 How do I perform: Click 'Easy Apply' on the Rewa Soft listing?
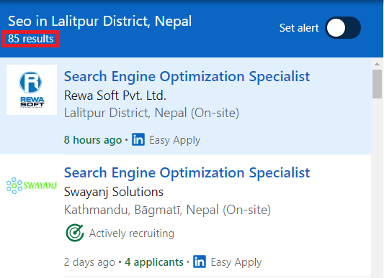[x=174, y=140]
